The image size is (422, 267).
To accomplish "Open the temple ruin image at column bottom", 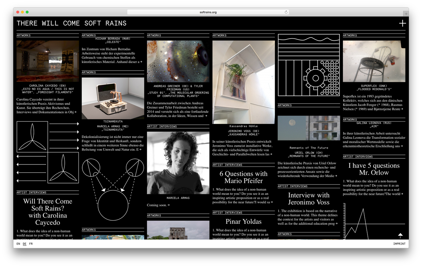I will pos(178,230).
